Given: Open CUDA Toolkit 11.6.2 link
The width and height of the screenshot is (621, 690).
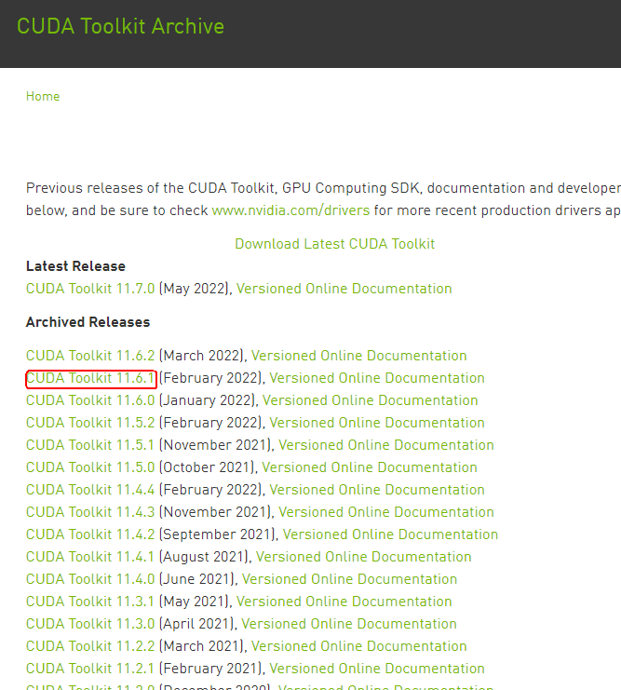Looking at the screenshot, I should (x=90, y=356).
